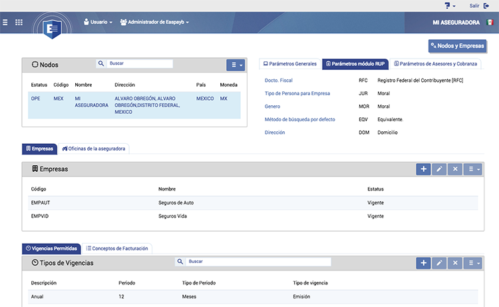This screenshot has height=307, width=499.
Task: Select the Vigencias Permitidas tab
Action: pyautogui.click(x=51, y=248)
